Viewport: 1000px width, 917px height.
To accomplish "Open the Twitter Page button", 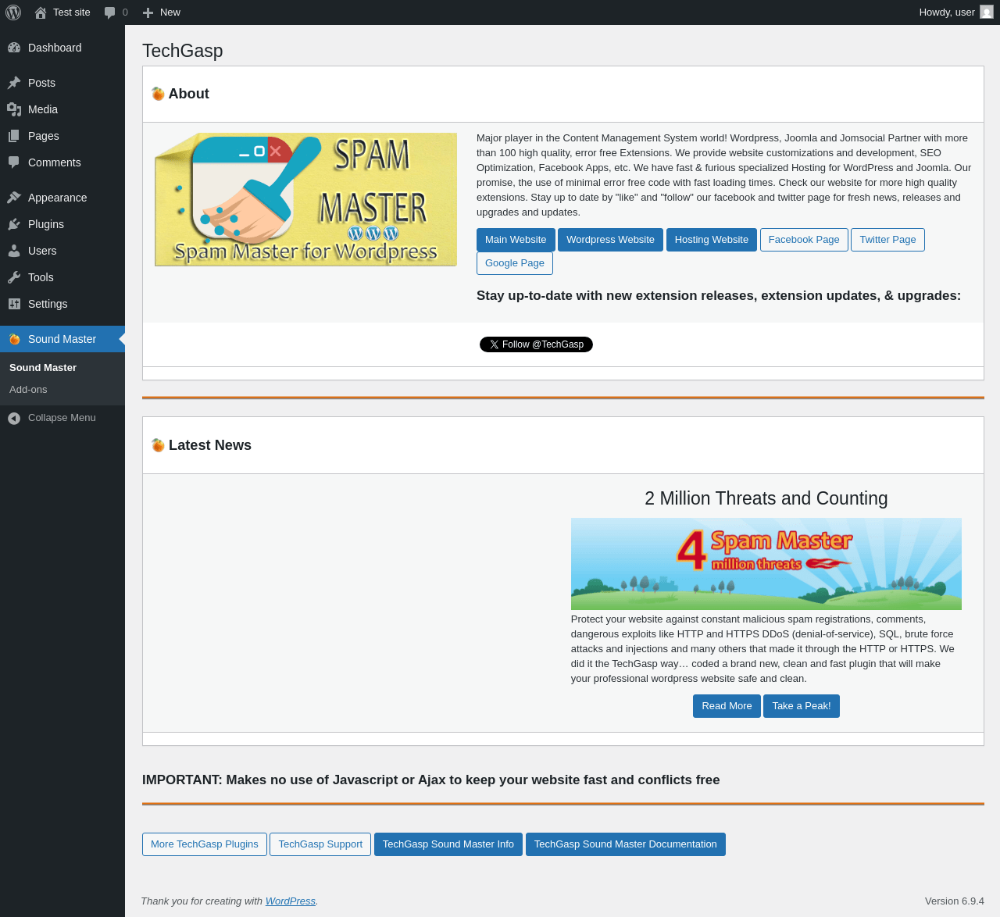I will [887, 240].
